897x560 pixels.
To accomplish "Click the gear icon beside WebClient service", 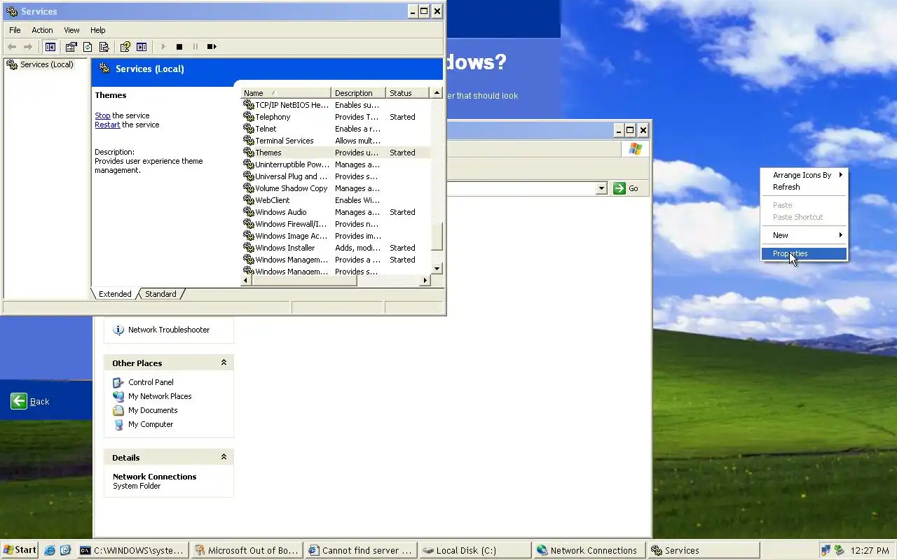I will [x=248, y=200].
